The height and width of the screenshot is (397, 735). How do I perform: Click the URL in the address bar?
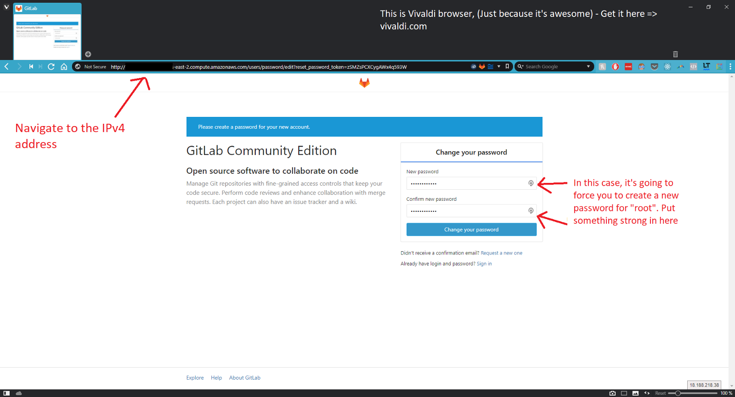click(x=259, y=67)
